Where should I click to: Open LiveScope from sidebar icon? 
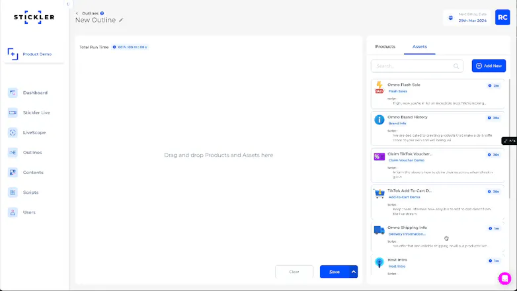pos(13,133)
